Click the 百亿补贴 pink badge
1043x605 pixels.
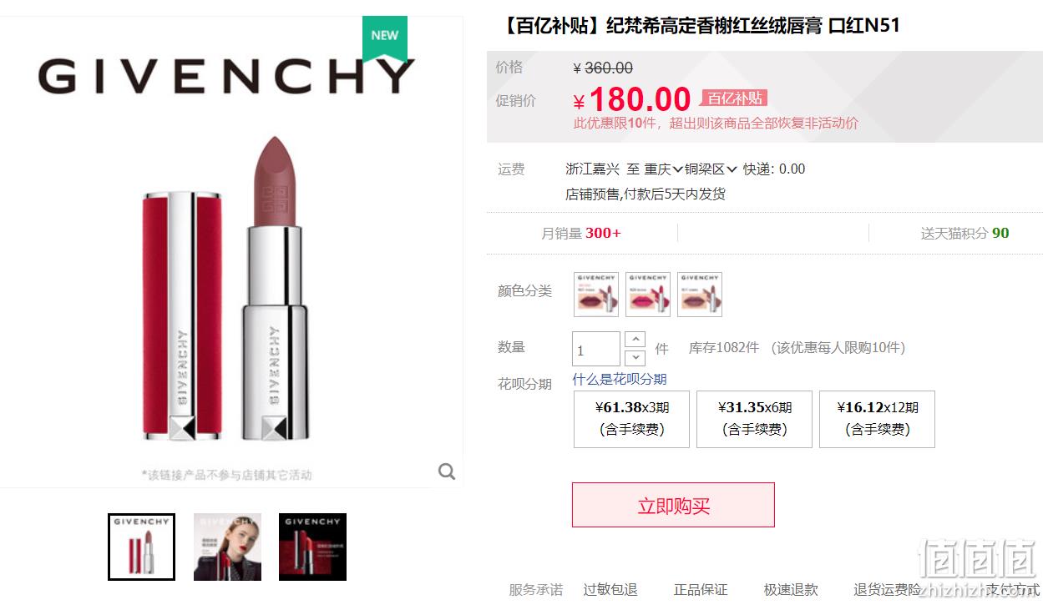pyautogui.click(x=735, y=98)
